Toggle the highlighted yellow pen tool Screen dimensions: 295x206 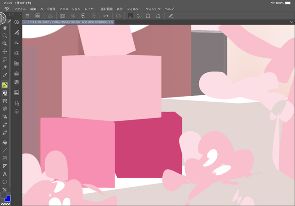click(x=5, y=85)
